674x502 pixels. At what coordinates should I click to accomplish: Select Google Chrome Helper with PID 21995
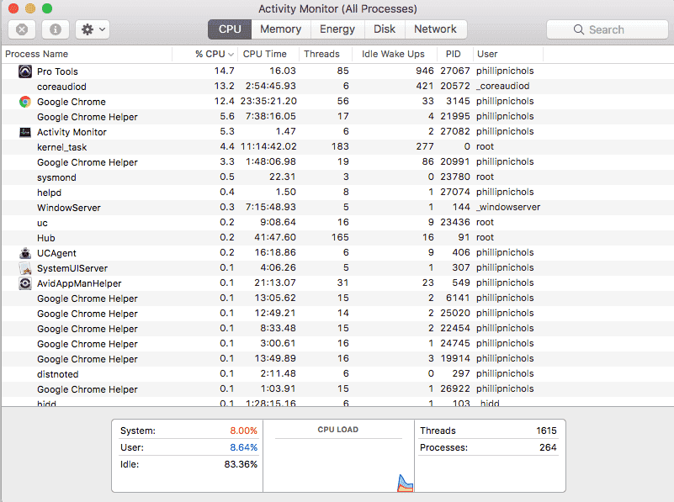point(338,117)
